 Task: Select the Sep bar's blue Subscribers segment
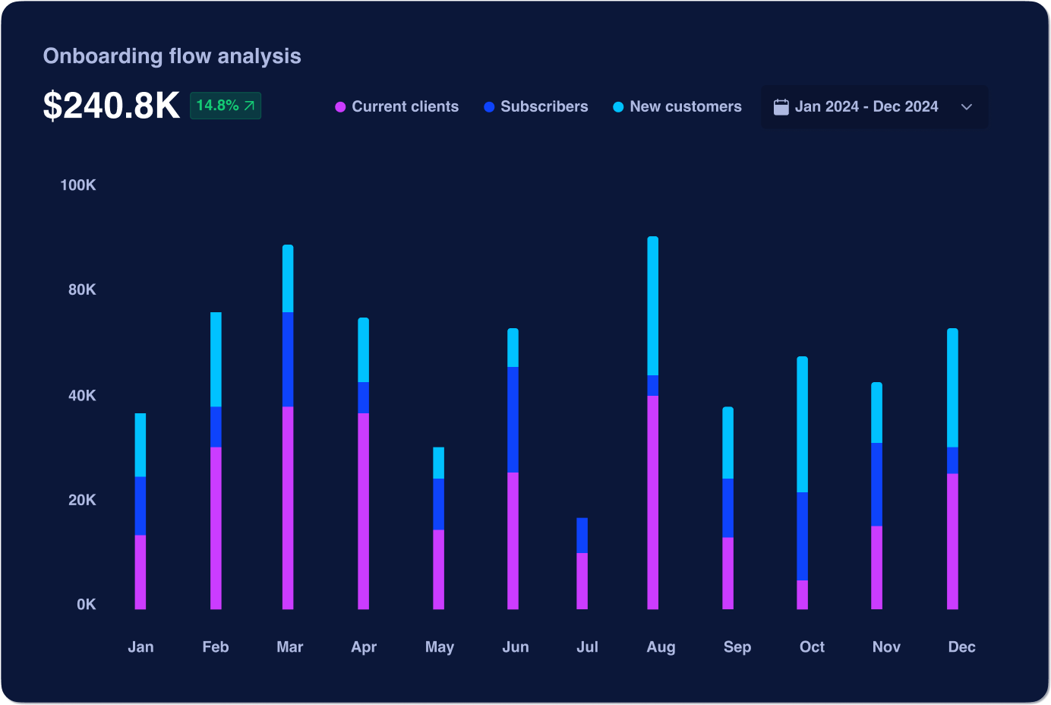click(x=727, y=508)
